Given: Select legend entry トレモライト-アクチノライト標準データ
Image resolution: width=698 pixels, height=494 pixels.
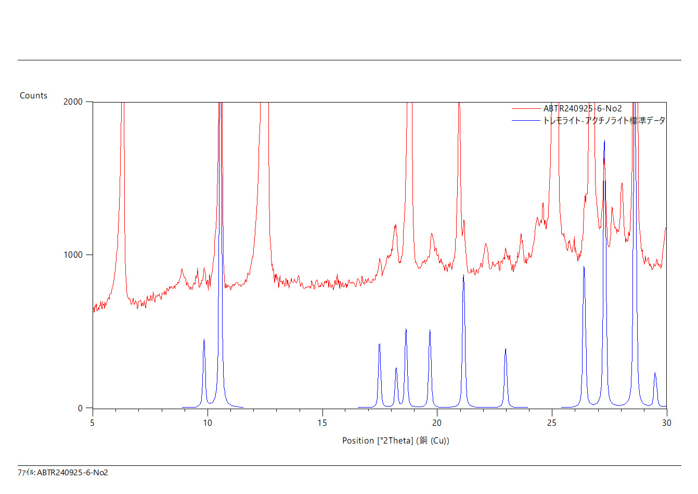Looking at the screenshot, I should click(x=604, y=120).
